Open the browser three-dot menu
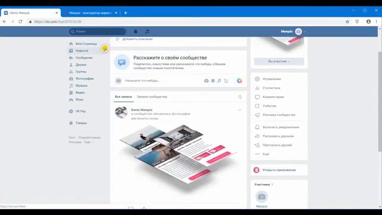This screenshot has height=215, width=382. pyautogui.click(x=377, y=21)
